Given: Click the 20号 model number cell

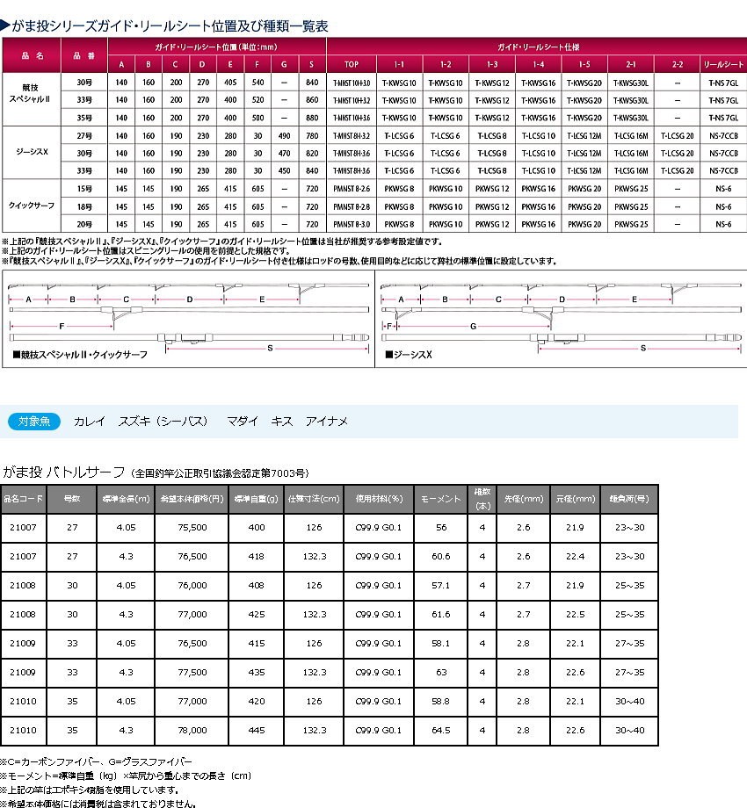Looking at the screenshot, I should coord(84,224).
